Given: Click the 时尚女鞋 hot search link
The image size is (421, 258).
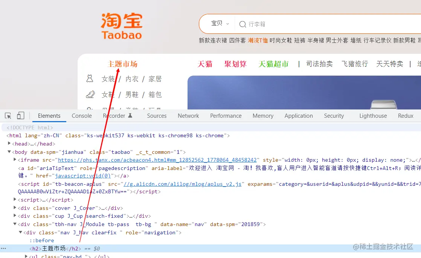Looking at the screenshot, I should click(281, 40).
